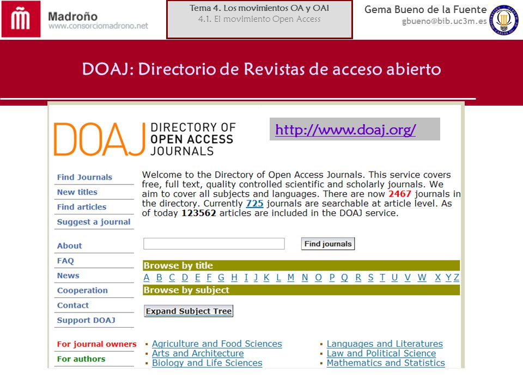Browse titles starting with U
Viewport: 523px width, 392px height.
(394, 278)
